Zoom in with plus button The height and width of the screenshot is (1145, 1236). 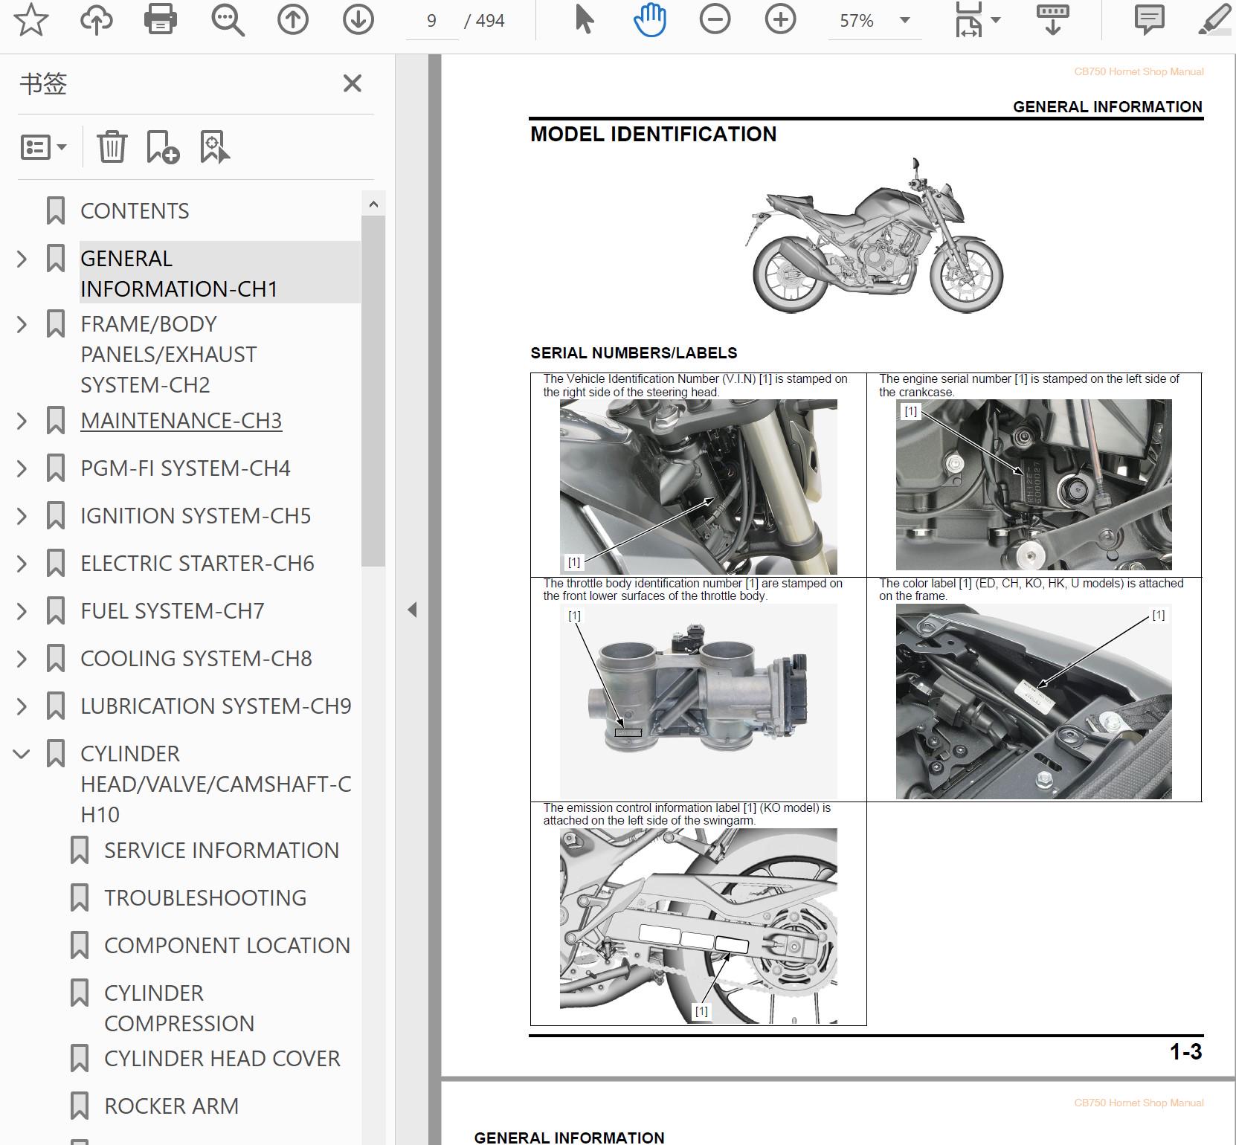pos(781,20)
